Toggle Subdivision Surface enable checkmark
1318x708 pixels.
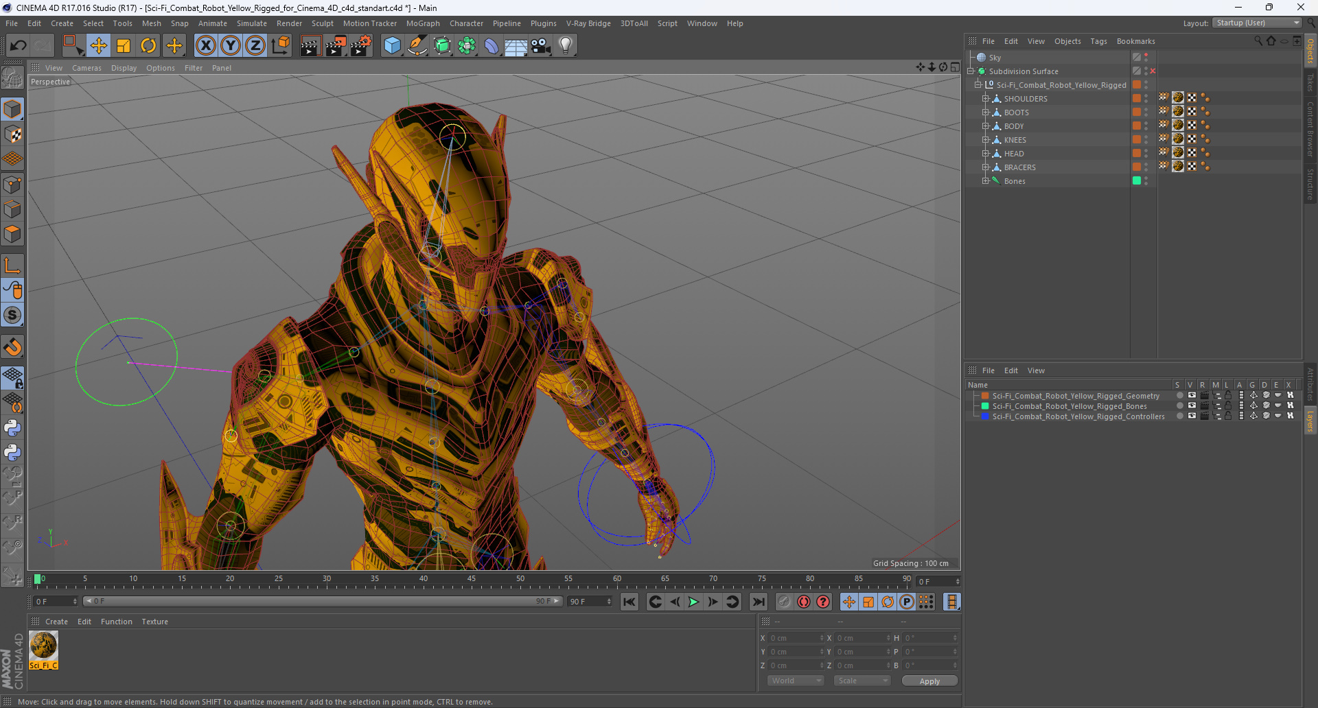coord(1153,71)
